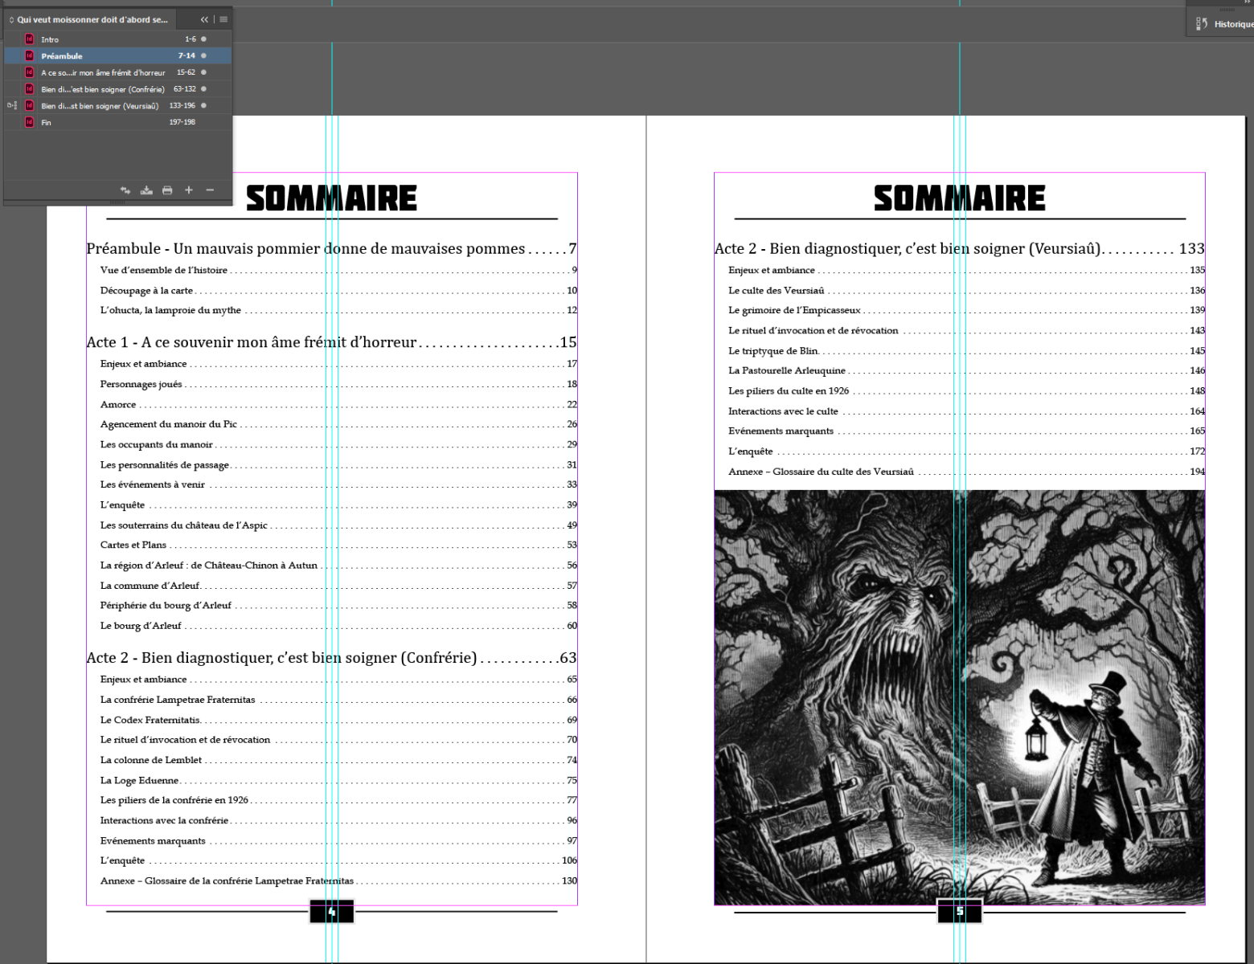This screenshot has height=964, width=1254.
Task: Open the book panel hamburger menu
Action: pyautogui.click(x=223, y=19)
